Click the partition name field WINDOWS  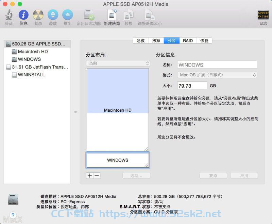(x=217, y=65)
